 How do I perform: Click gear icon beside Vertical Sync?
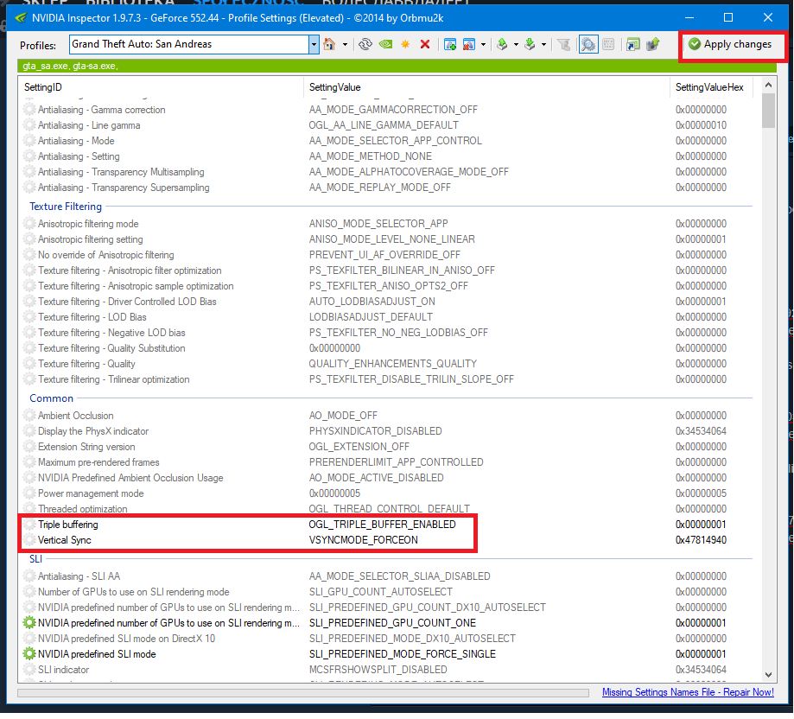(29, 540)
